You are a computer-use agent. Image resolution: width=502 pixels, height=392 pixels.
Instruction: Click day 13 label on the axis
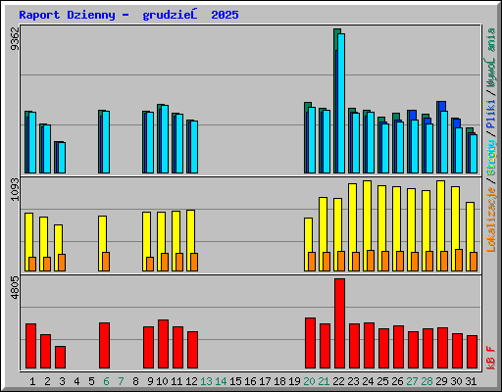tap(206, 381)
